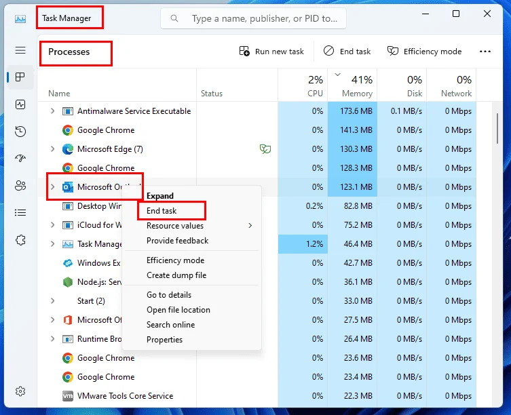Sort by the Name column header

[117, 85]
